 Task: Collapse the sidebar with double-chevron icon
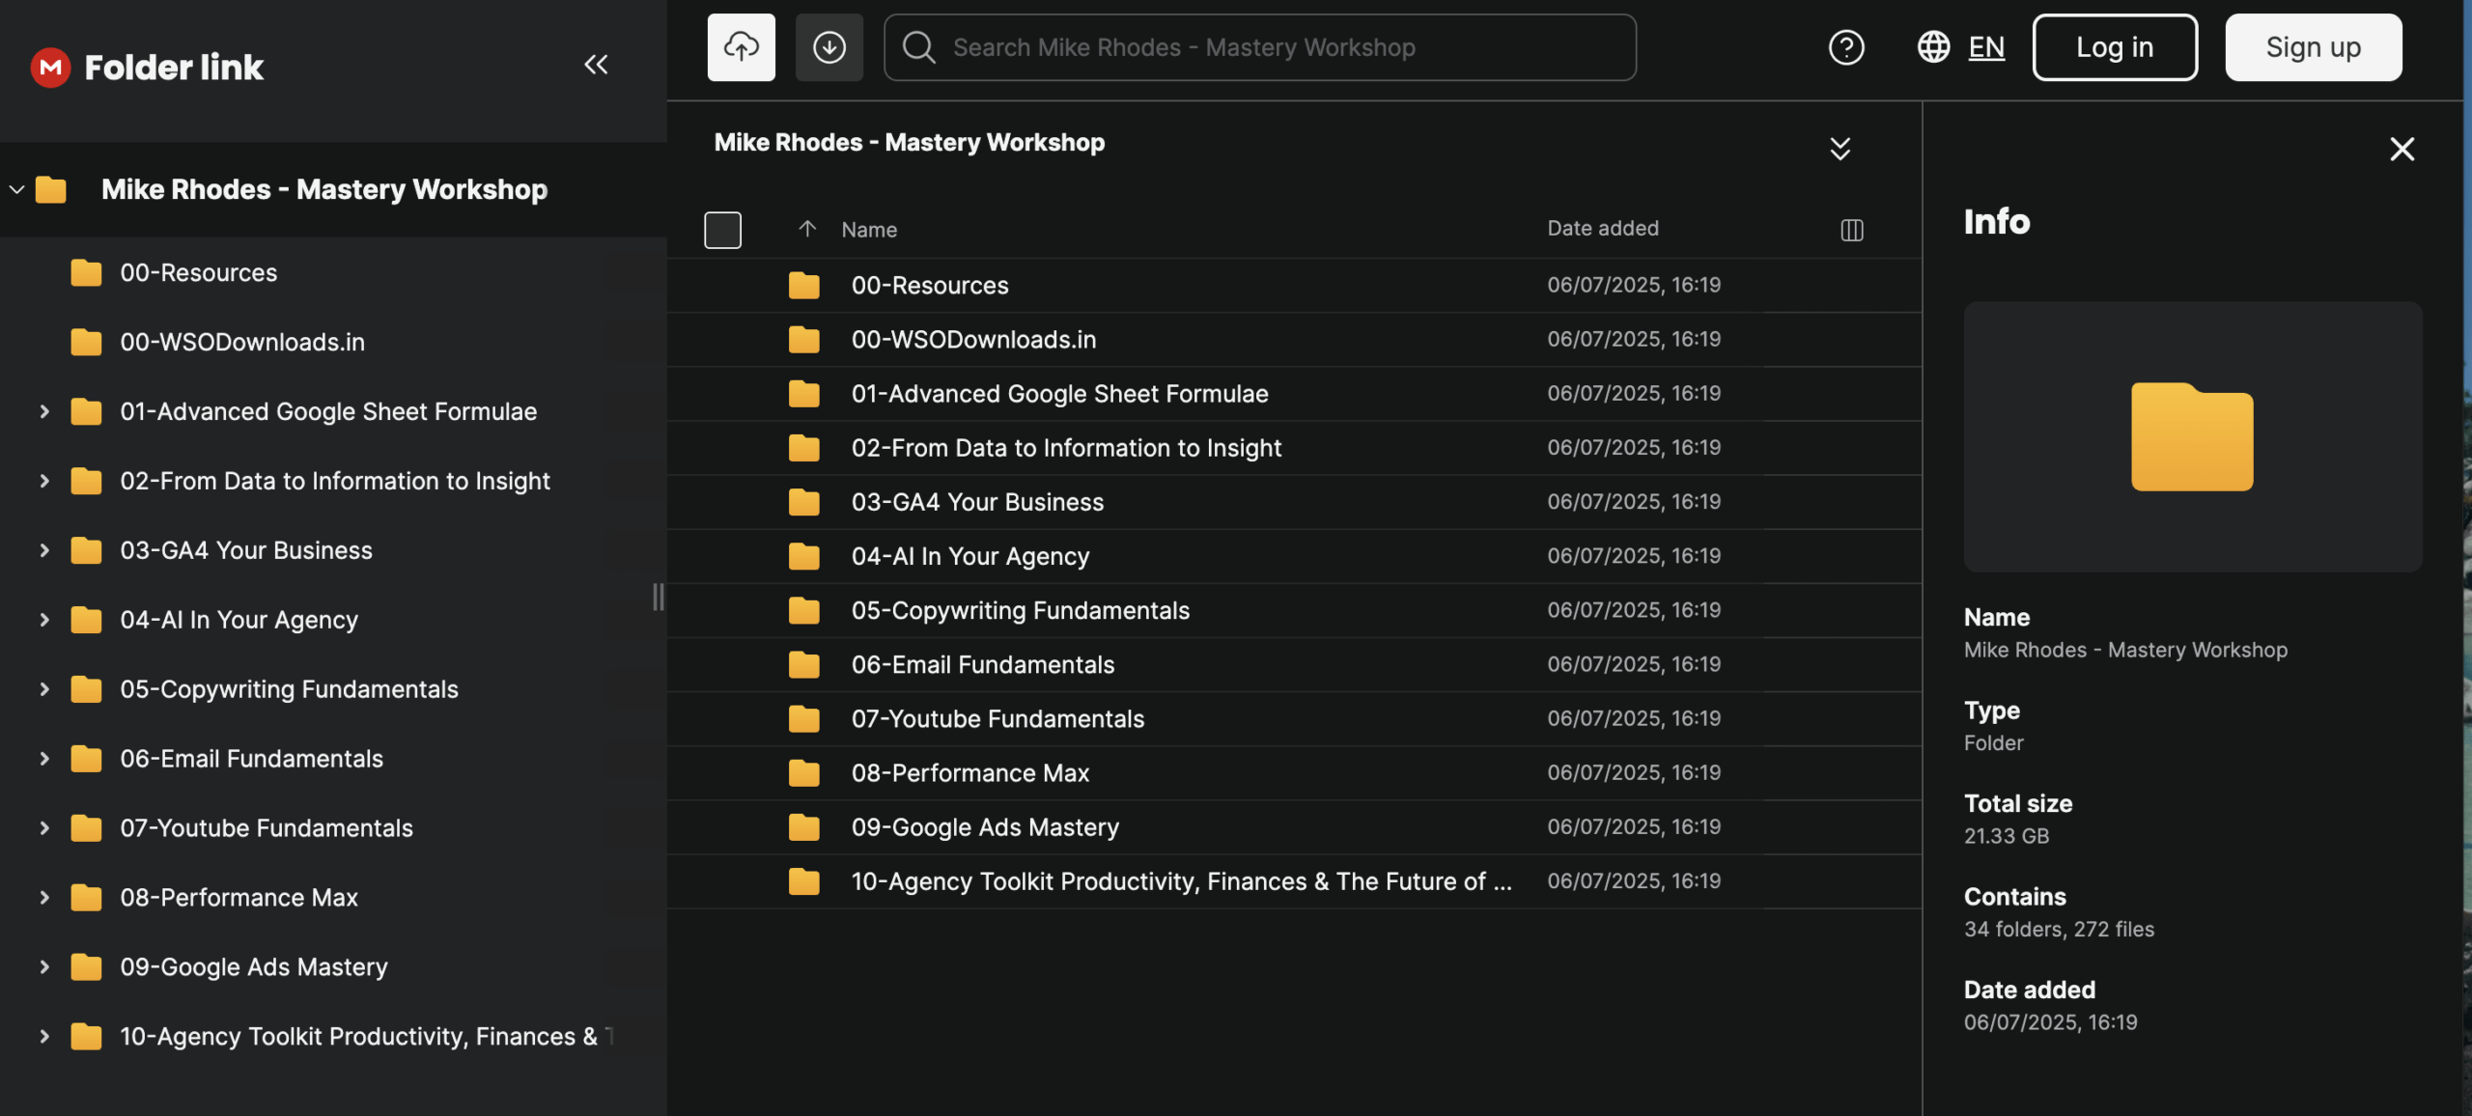point(596,65)
